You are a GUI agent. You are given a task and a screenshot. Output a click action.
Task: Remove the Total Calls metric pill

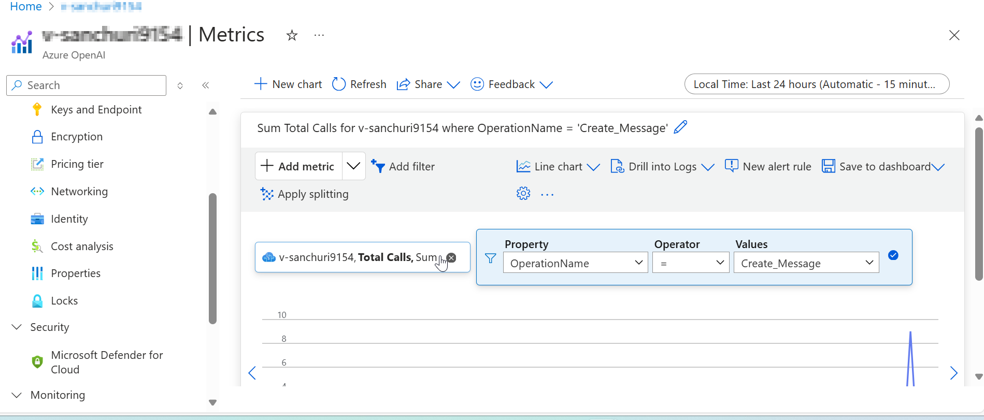tap(451, 258)
